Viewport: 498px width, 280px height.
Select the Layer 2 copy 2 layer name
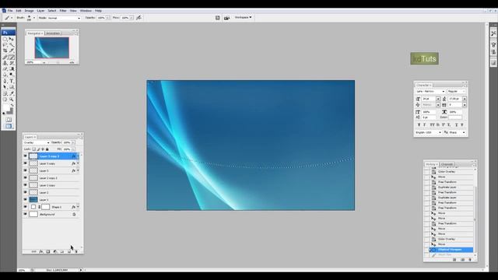[48, 178]
